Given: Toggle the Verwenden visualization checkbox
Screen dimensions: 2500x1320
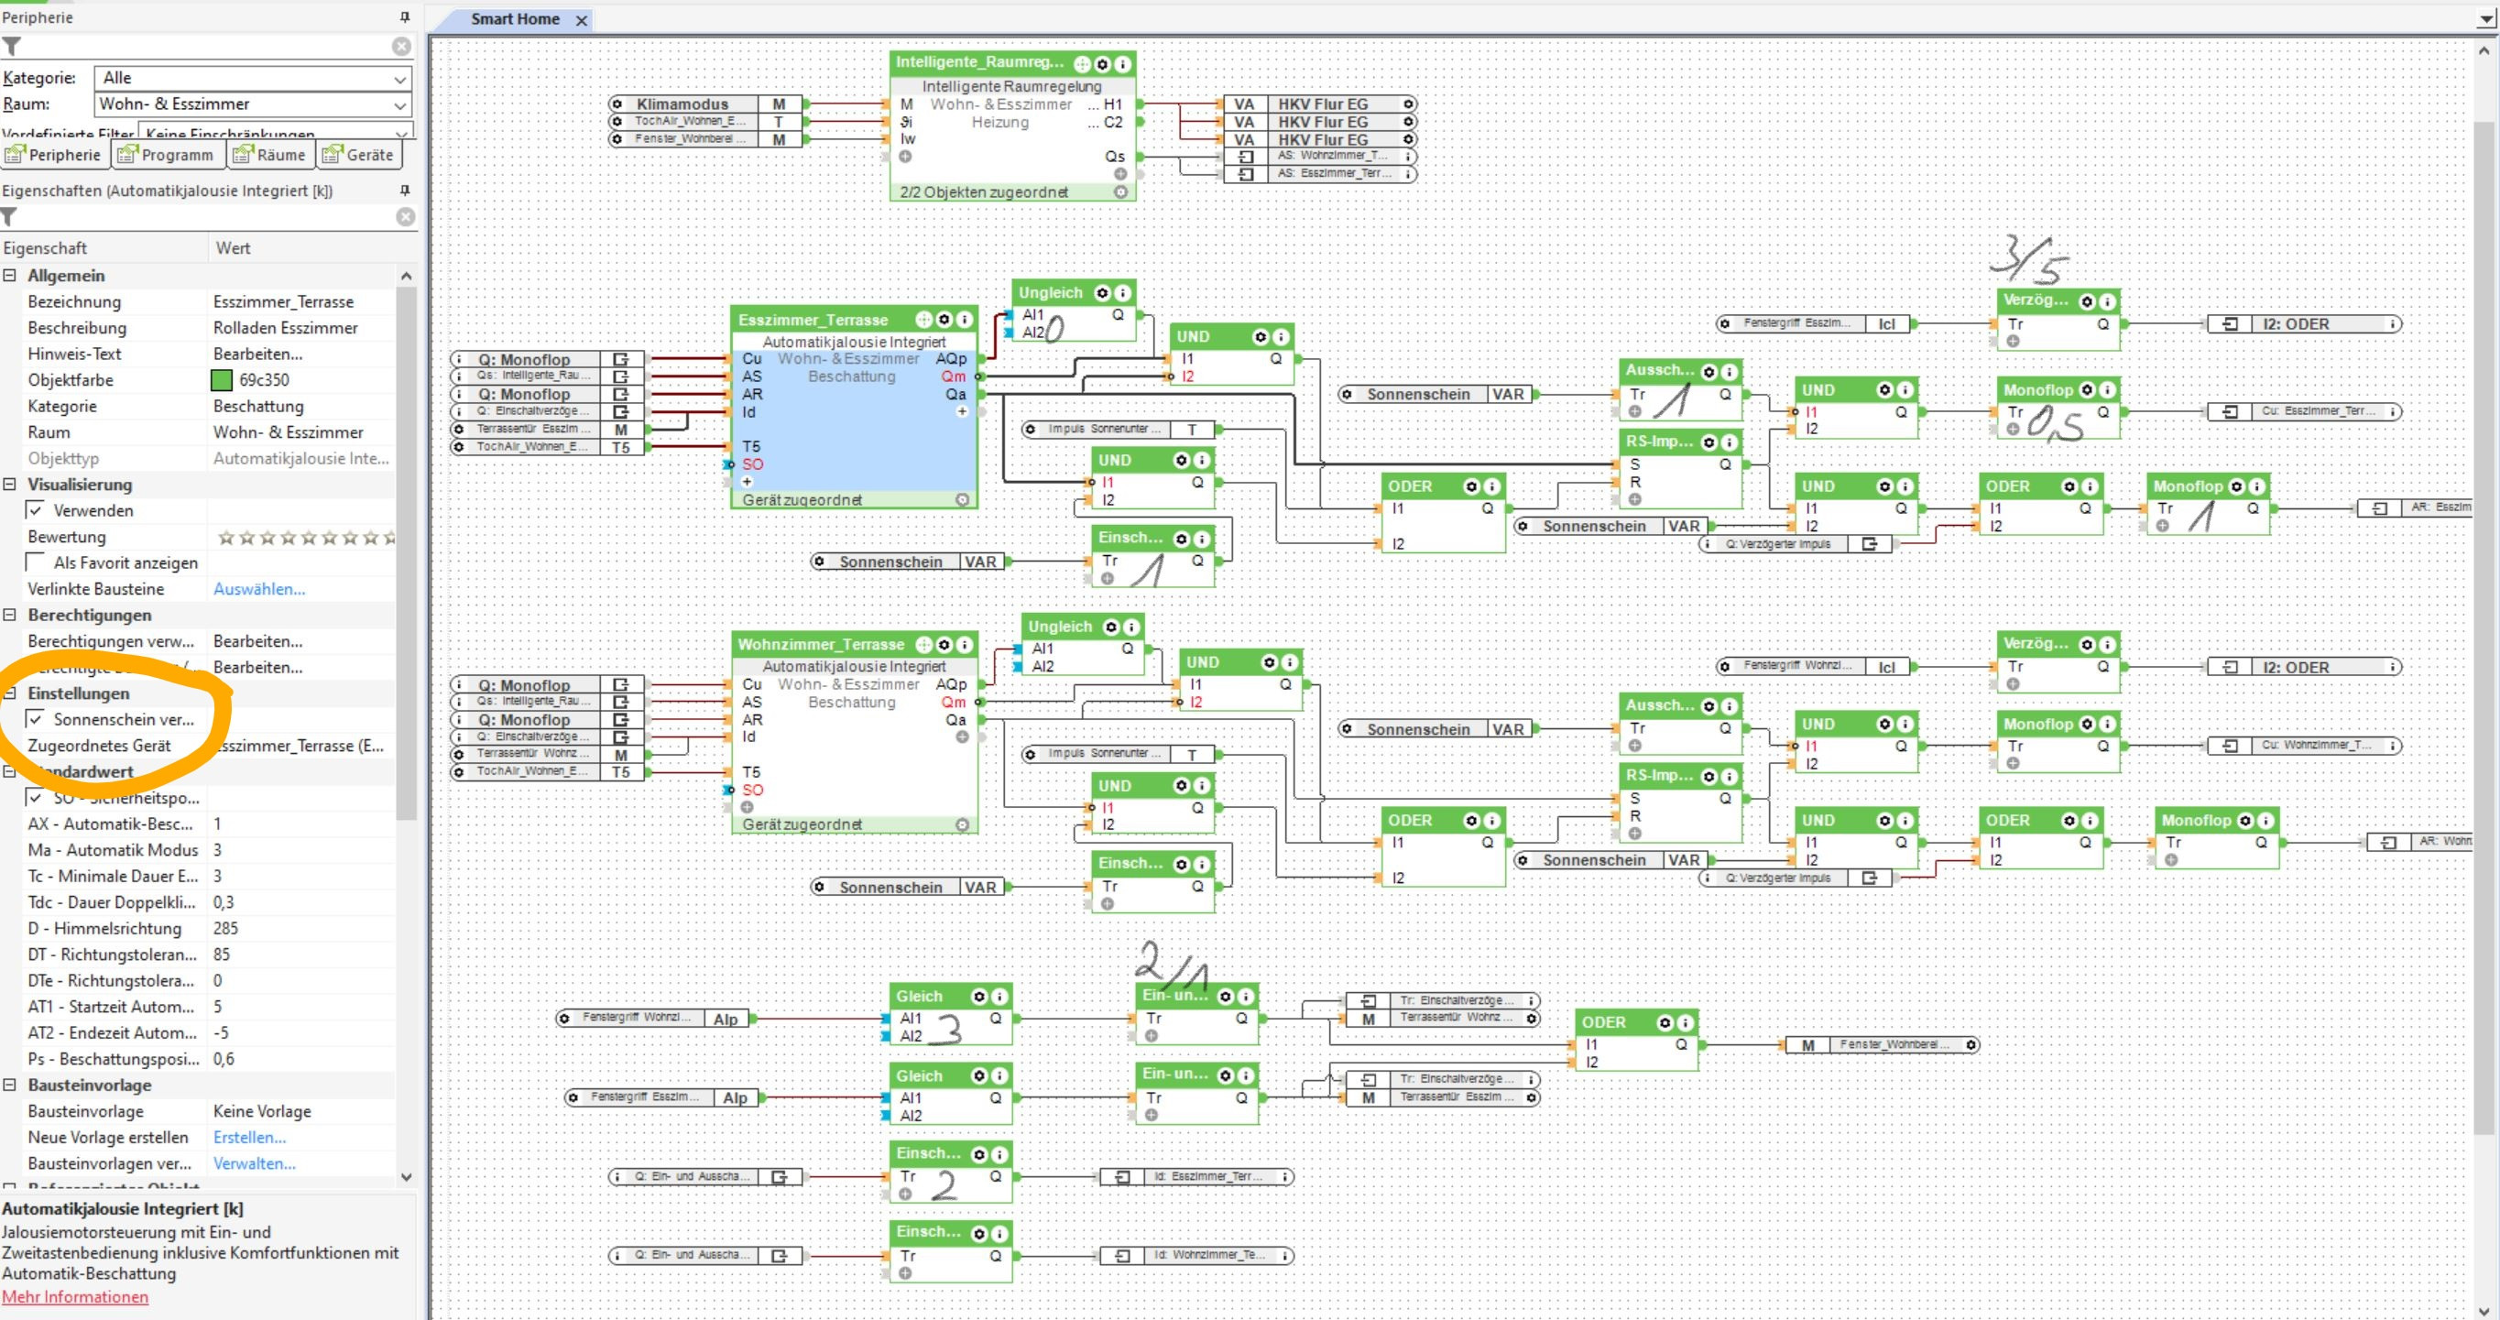Looking at the screenshot, I should (x=36, y=510).
